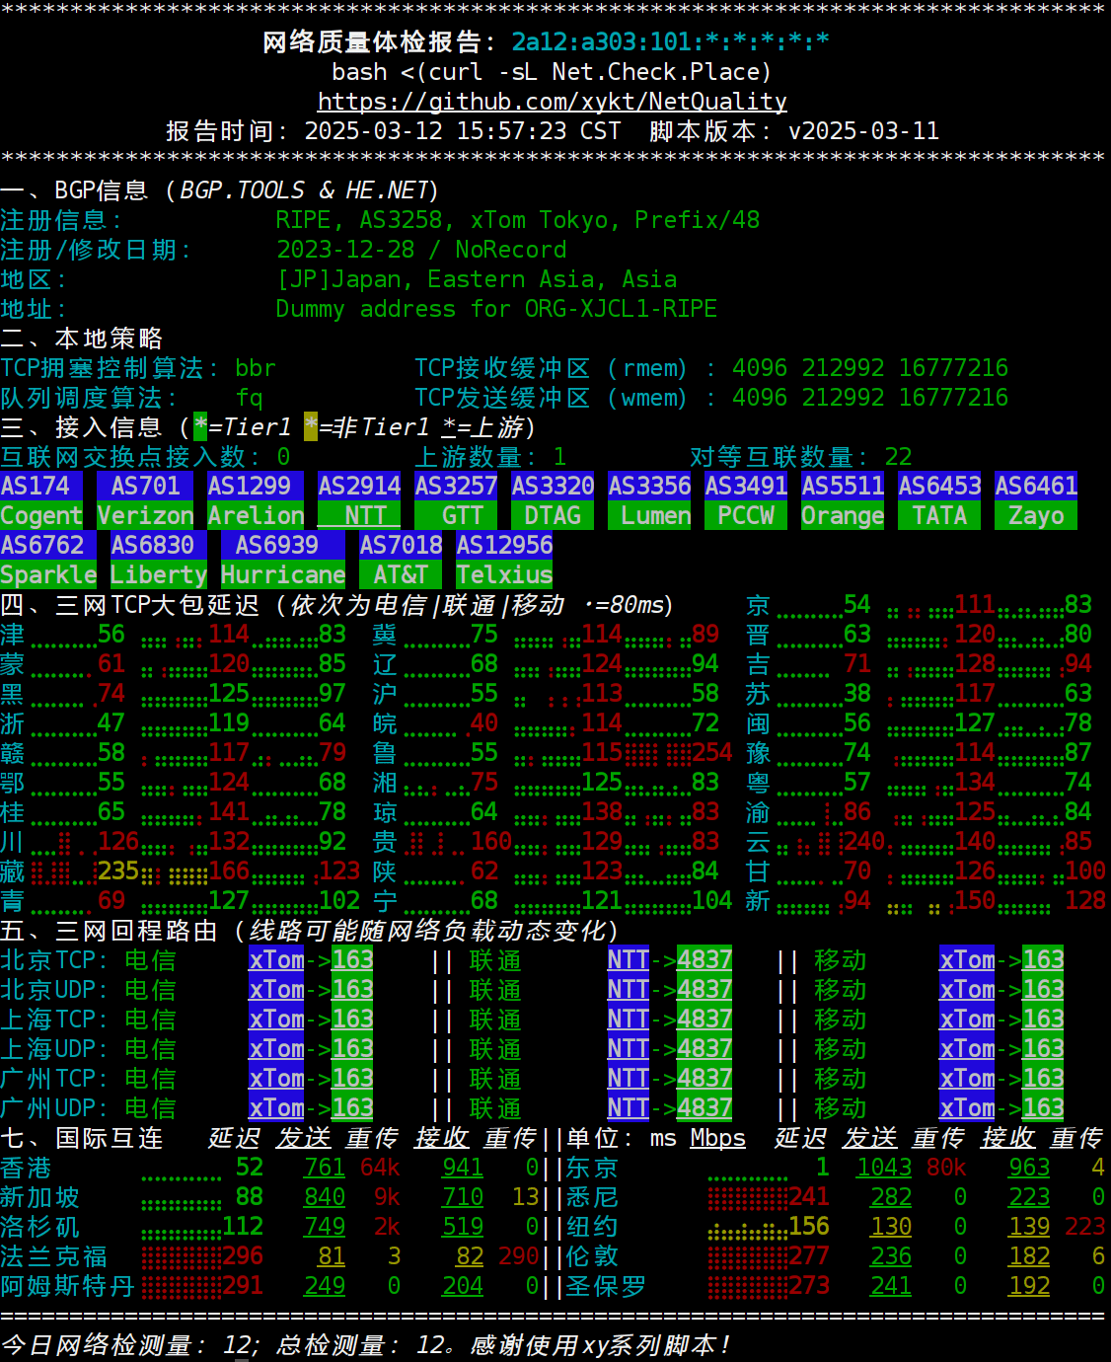Select the AS701 Verizon carrier badge

click(145, 500)
